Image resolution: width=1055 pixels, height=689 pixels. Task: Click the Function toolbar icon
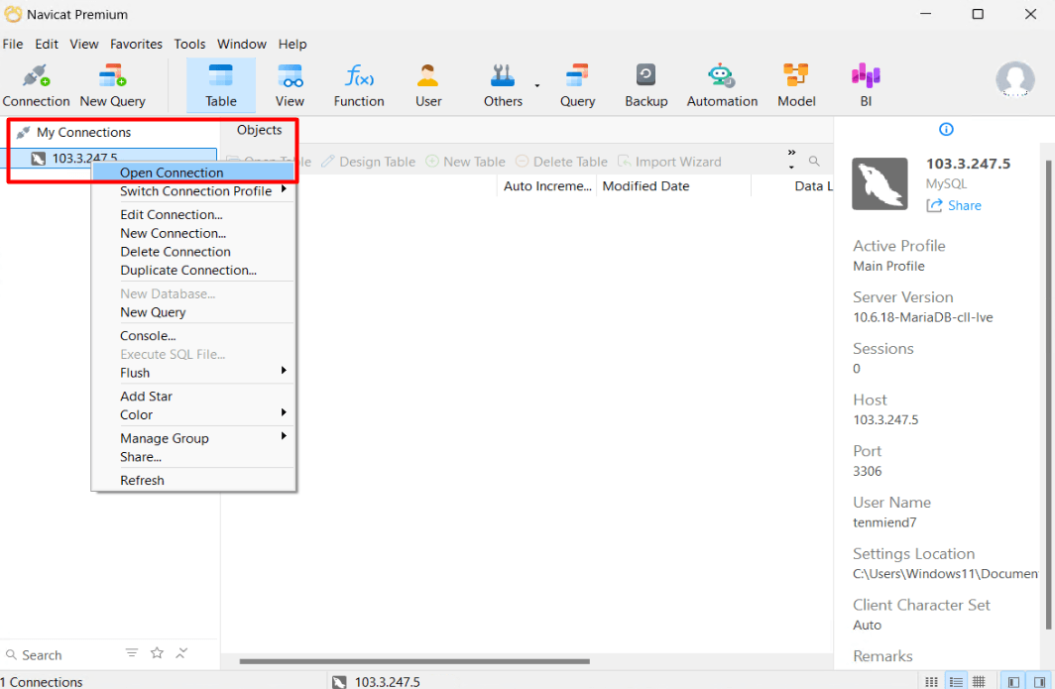[359, 85]
